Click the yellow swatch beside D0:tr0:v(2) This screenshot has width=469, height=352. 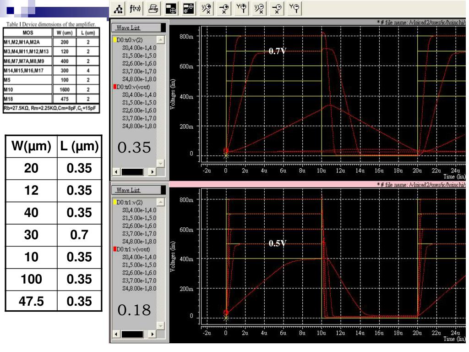tap(115, 40)
